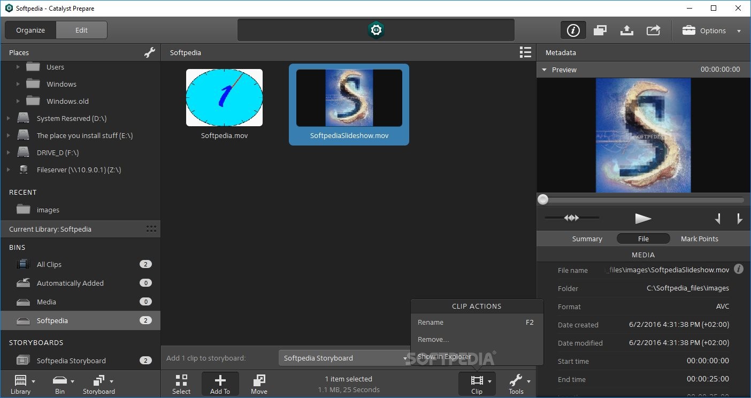Open the Softpedia Storyboard dropdown
This screenshot has height=398, width=751.
(344, 358)
